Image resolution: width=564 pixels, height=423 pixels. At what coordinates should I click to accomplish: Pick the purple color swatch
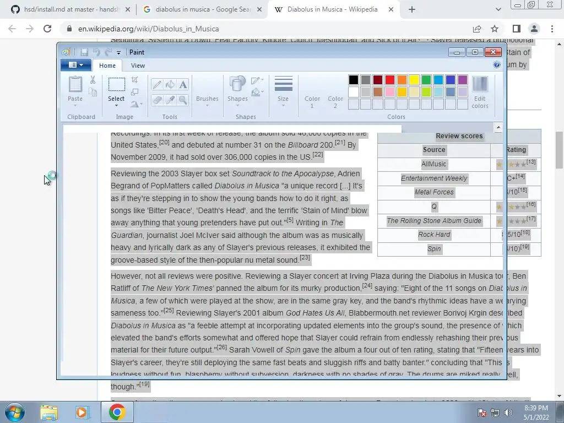coord(463,80)
